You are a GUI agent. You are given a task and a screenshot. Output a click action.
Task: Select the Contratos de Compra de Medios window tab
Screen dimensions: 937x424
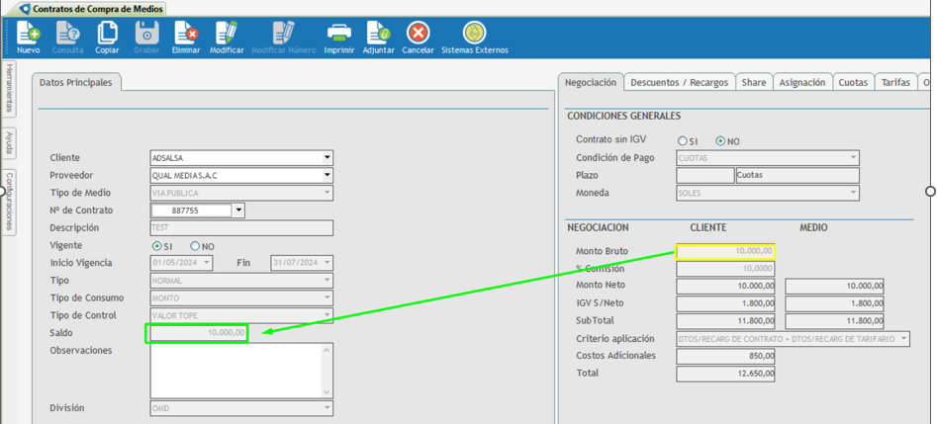93,10
